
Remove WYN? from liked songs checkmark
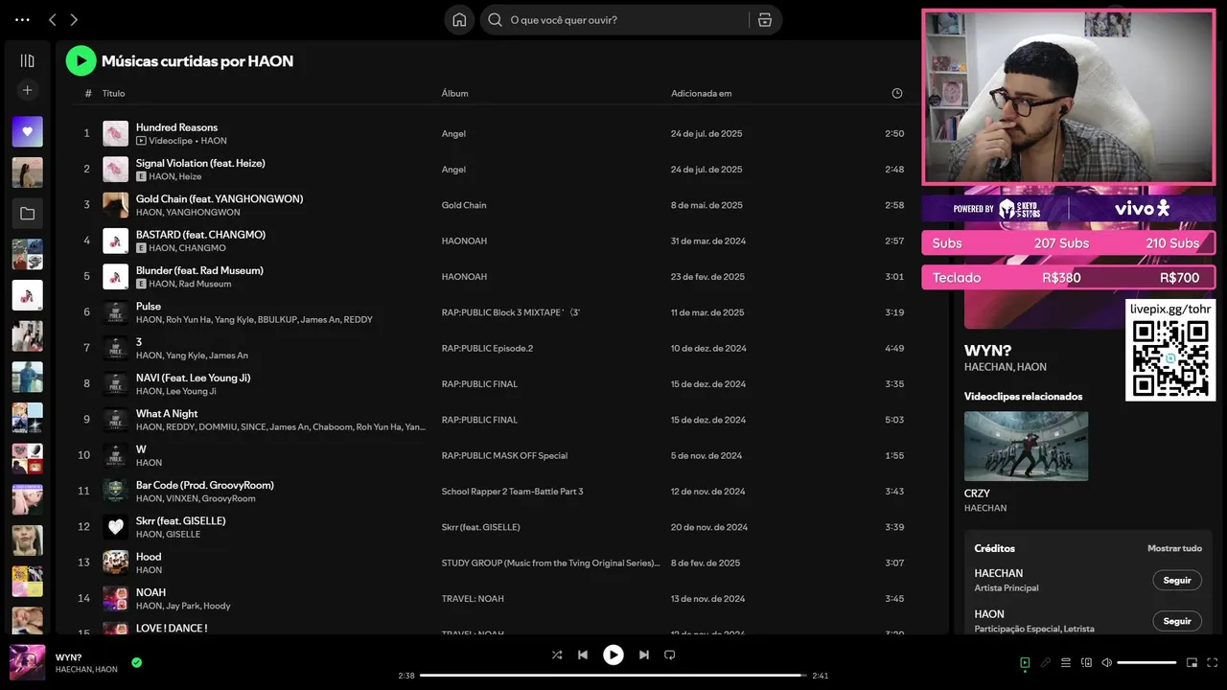point(137,662)
